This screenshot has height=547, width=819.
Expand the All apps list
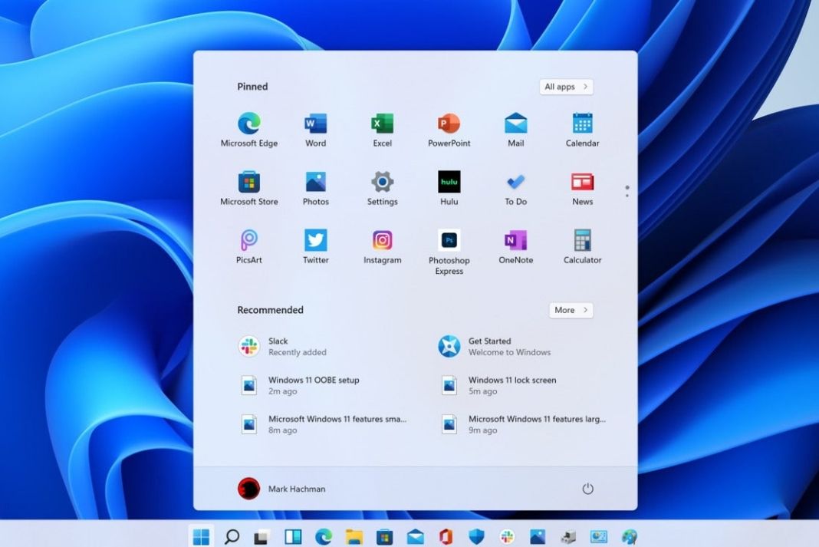click(x=566, y=87)
